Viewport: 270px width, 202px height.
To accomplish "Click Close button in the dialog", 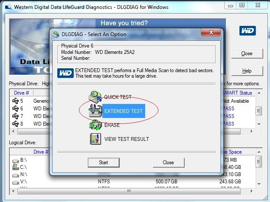I will [x=169, y=163].
